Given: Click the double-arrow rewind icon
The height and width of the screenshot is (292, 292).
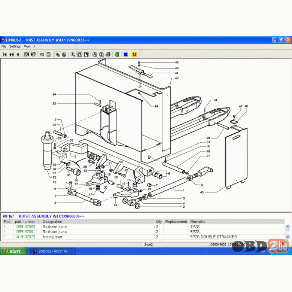Looking at the screenshot, I should [x=11, y=54].
